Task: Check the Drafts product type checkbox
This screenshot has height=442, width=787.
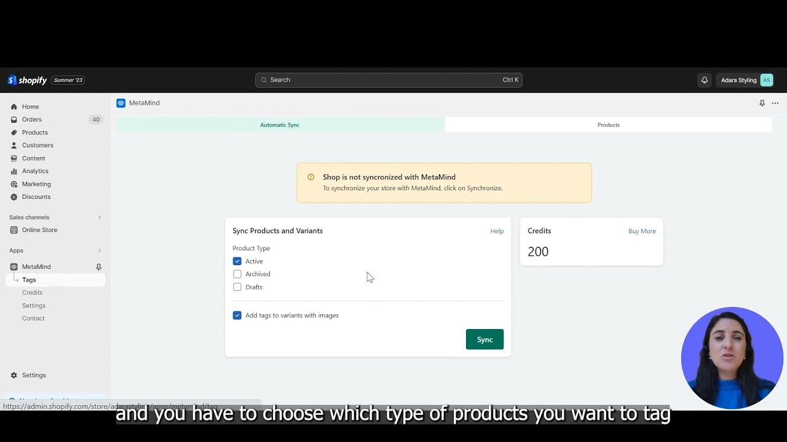Action: point(237,287)
